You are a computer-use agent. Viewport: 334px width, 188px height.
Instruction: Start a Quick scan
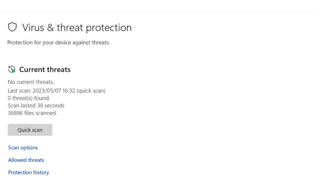[30, 130]
